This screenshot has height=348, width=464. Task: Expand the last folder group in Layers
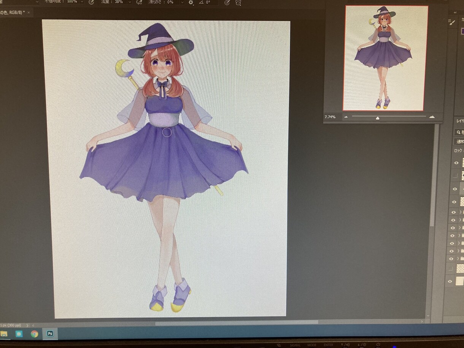click(x=458, y=259)
